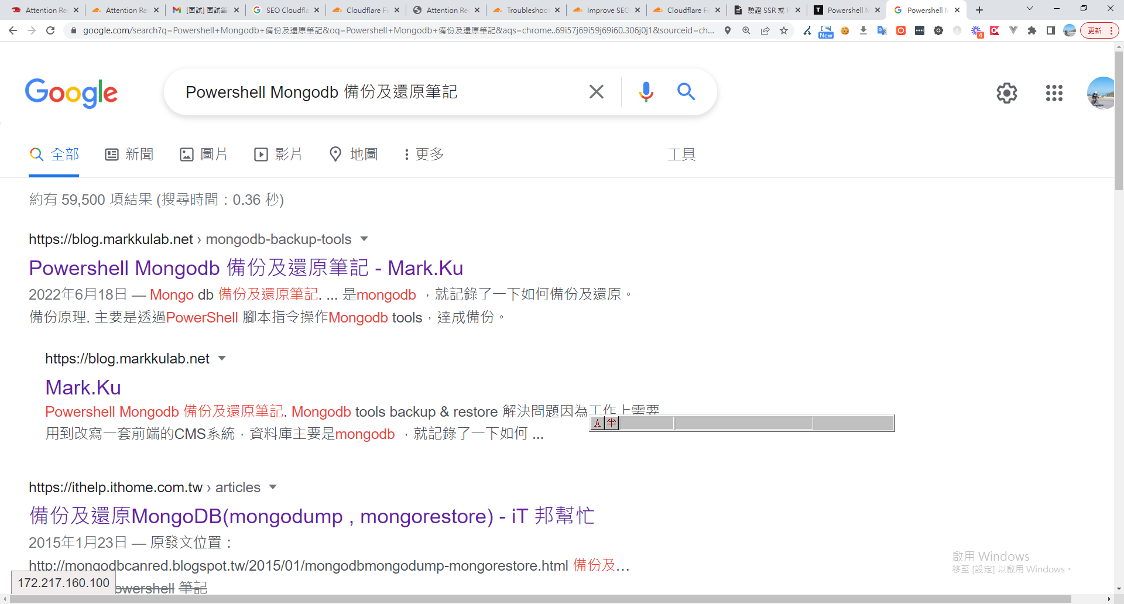Image resolution: width=1124 pixels, height=604 pixels.
Task: Click the 工具 (tools) button
Action: 681,155
